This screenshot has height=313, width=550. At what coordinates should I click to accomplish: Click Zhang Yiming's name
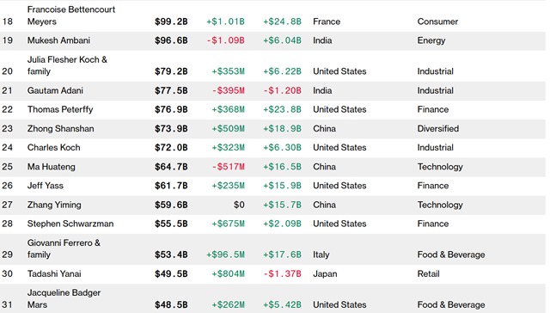(54, 205)
